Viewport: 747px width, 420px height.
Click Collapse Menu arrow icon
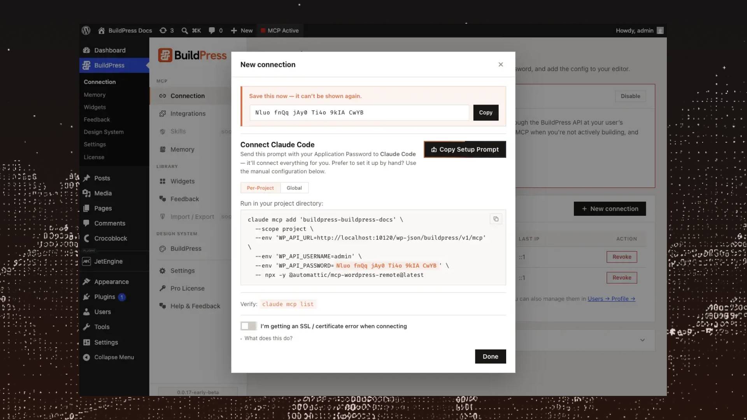(86, 357)
